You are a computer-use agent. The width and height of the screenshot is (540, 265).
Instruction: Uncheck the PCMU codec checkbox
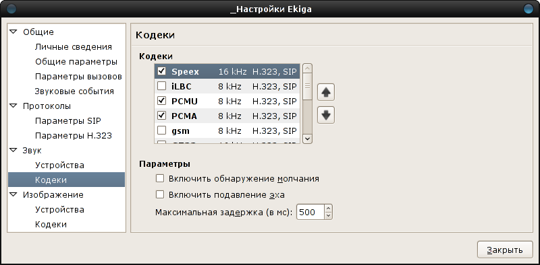(x=161, y=101)
